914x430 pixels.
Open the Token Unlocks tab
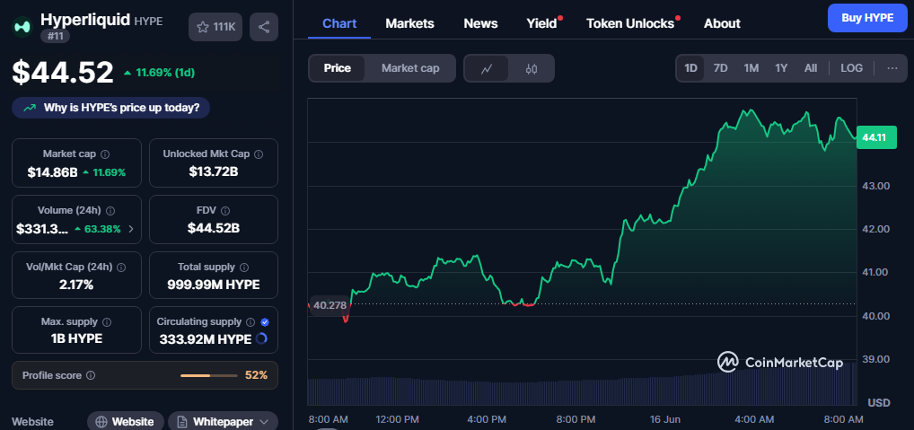[630, 23]
